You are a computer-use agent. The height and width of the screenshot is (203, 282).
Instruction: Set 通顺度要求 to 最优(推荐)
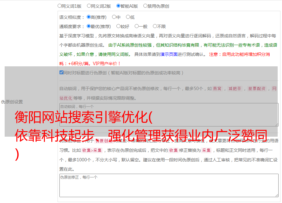click(x=89, y=27)
